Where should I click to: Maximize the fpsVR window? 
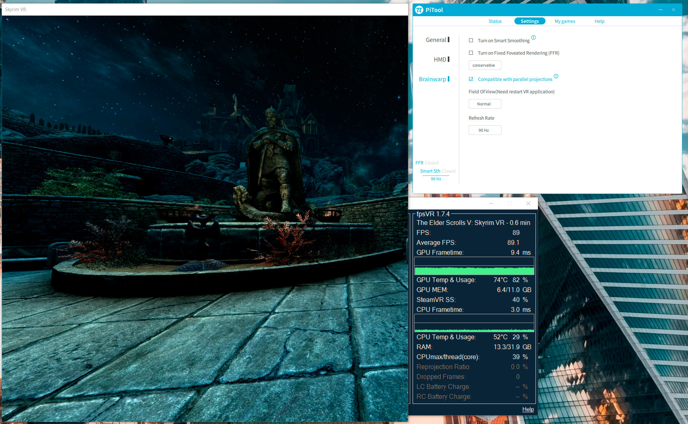510,203
